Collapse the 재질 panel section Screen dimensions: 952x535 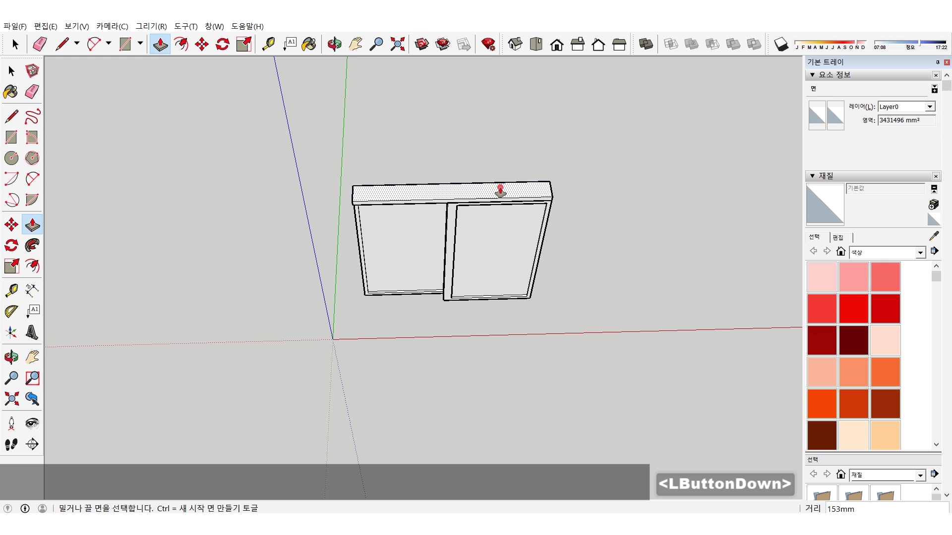(812, 176)
